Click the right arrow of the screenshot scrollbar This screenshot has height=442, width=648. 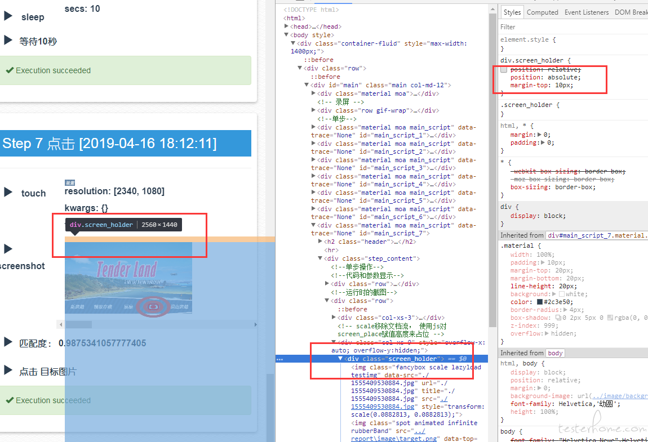point(255,325)
